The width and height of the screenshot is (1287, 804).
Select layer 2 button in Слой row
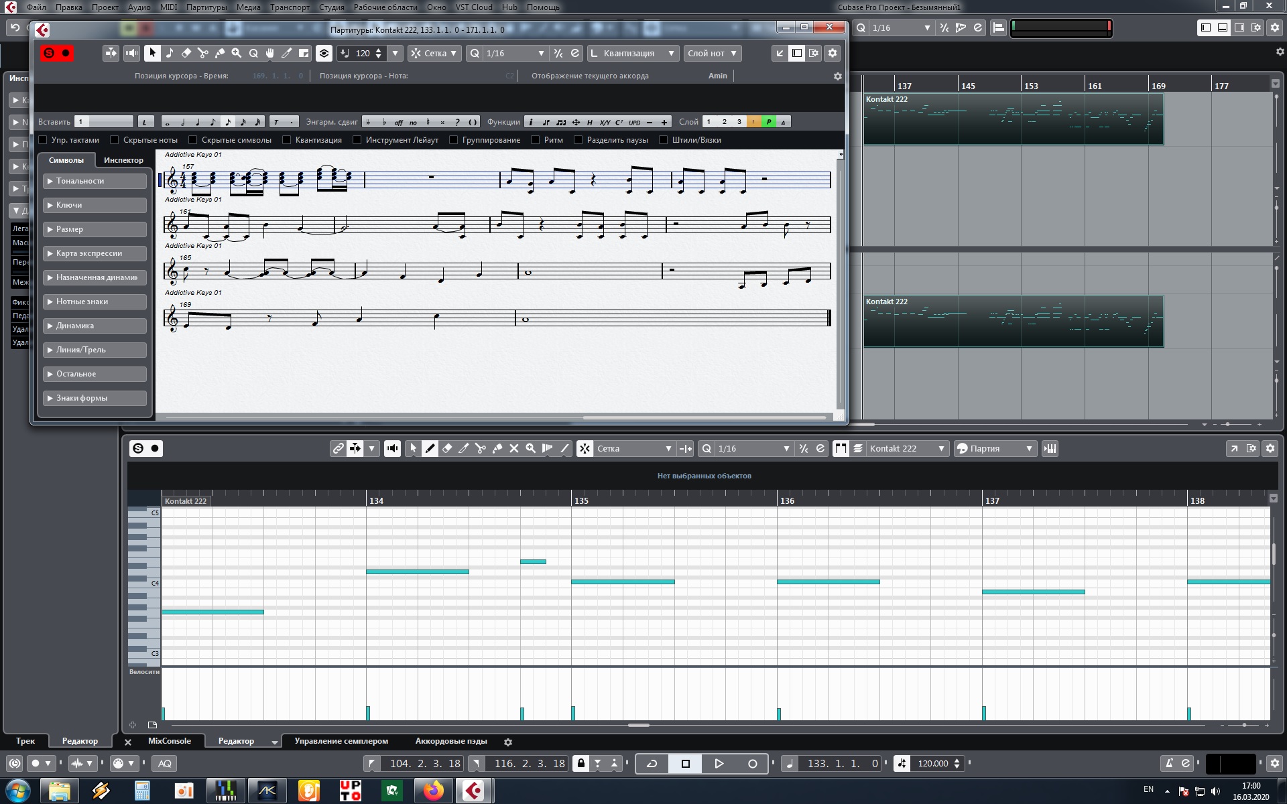click(x=724, y=122)
